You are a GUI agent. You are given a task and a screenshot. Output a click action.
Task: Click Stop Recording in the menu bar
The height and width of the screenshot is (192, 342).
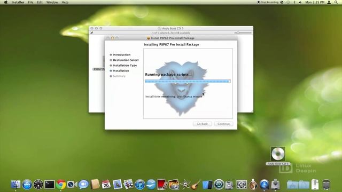(268, 2)
